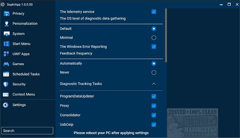Open the Privacy section icon

pyautogui.click(x=6, y=14)
